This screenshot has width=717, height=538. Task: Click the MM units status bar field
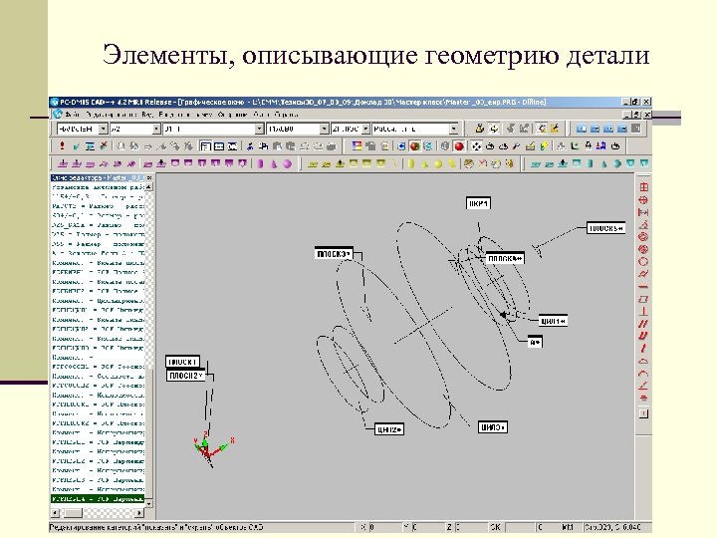[x=567, y=527]
